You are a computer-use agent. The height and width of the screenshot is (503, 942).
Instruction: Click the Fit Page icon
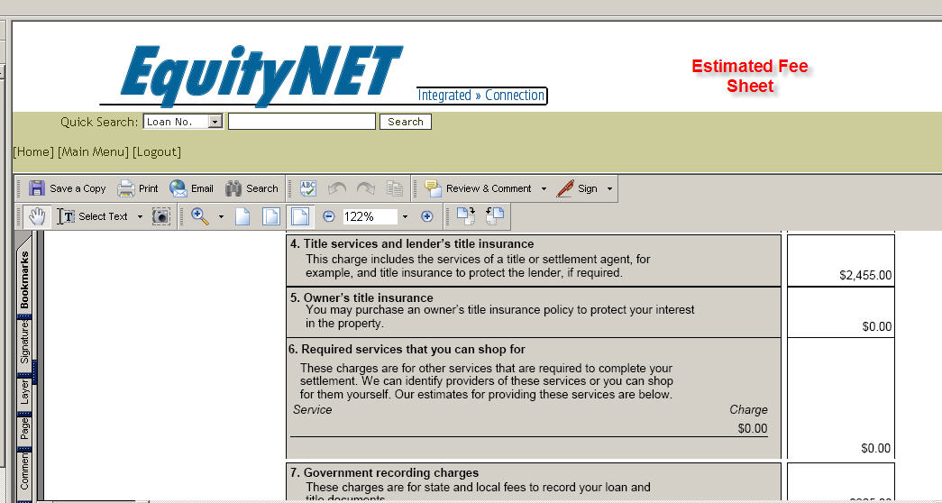click(272, 216)
